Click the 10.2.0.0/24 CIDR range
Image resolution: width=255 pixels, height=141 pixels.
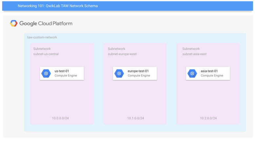[x=208, y=118]
